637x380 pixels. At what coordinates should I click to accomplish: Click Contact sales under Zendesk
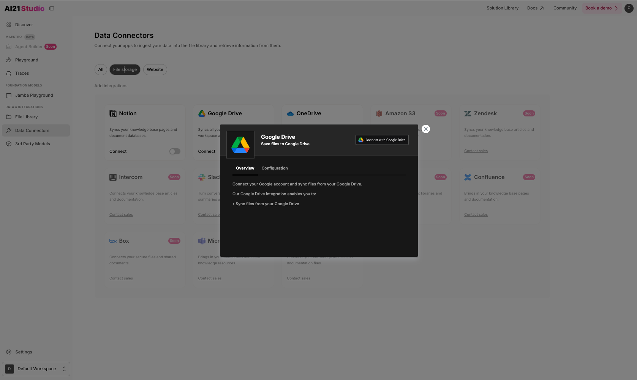476,151
